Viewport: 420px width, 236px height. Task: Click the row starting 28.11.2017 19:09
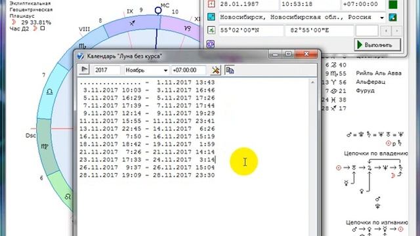tap(147, 176)
